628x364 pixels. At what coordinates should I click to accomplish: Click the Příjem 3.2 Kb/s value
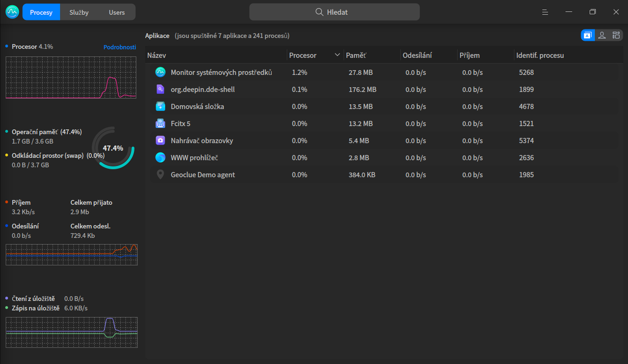(x=23, y=212)
